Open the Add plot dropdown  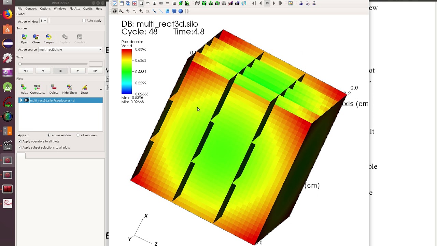pos(24,90)
